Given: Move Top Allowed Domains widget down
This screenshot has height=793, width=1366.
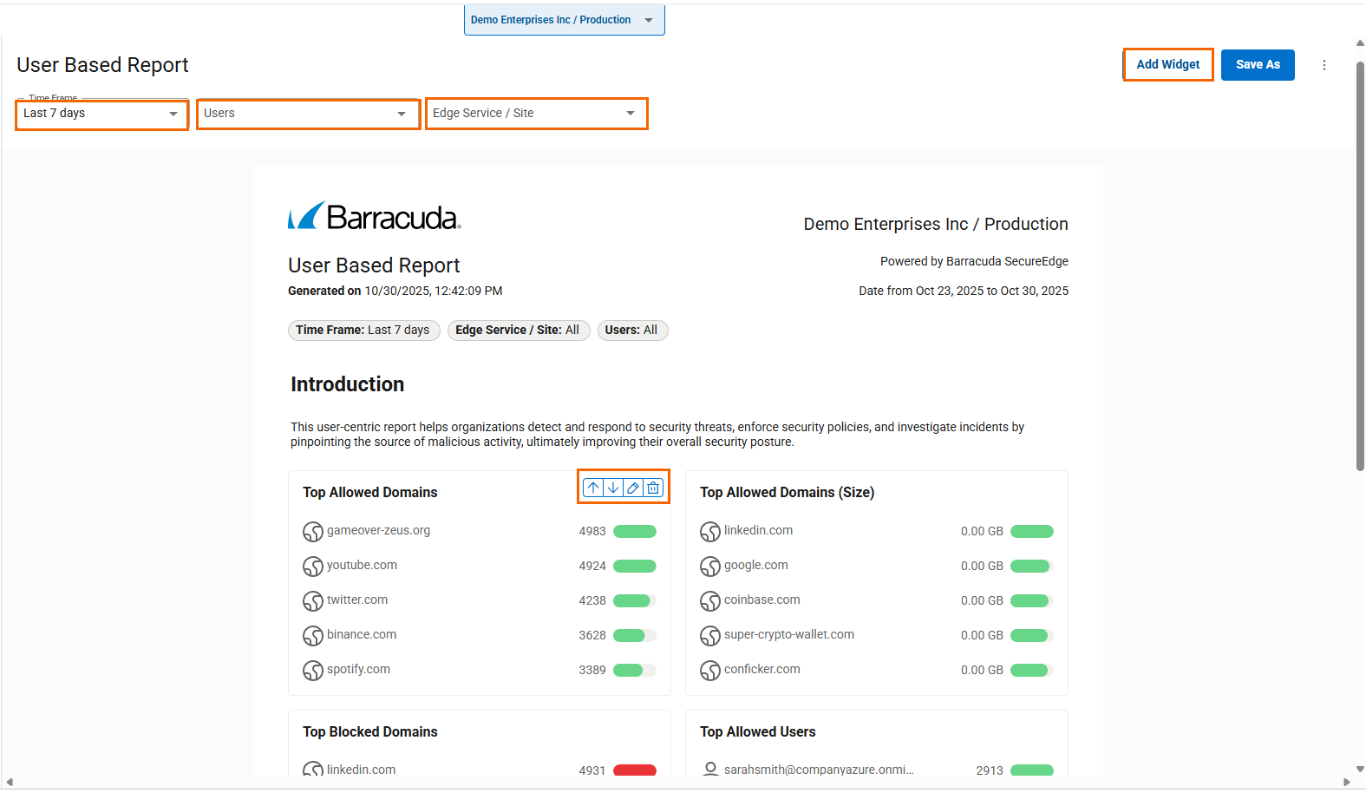Looking at the screenshot, I should tap(613, 488).
